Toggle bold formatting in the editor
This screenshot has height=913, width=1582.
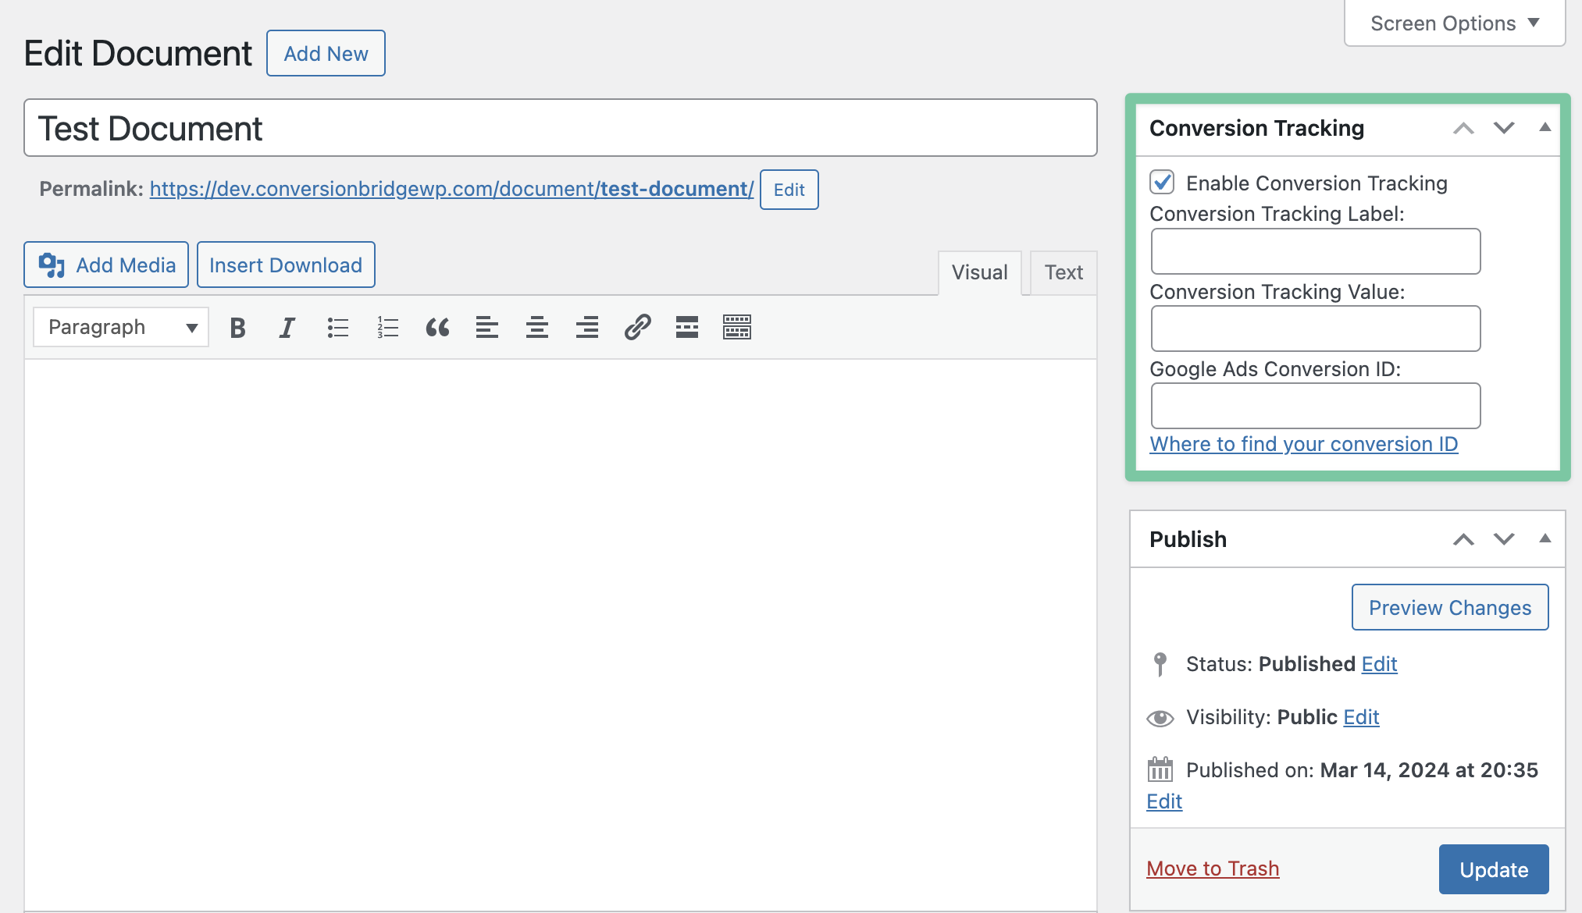(x=237, y=327)
